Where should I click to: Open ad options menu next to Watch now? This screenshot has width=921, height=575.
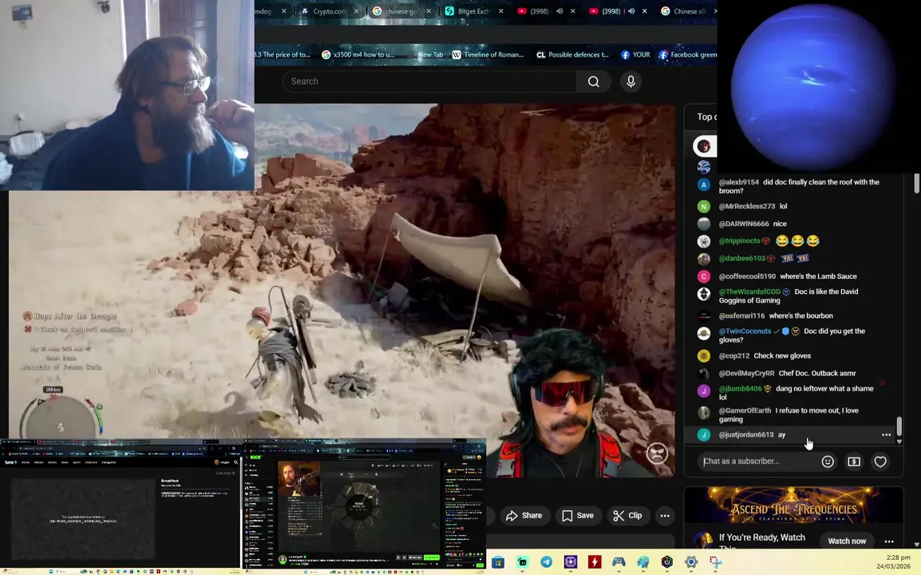(889, 541)
